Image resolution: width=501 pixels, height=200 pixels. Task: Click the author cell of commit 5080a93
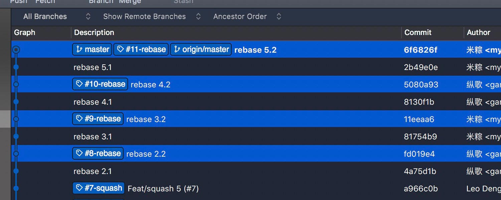(484, 85)
